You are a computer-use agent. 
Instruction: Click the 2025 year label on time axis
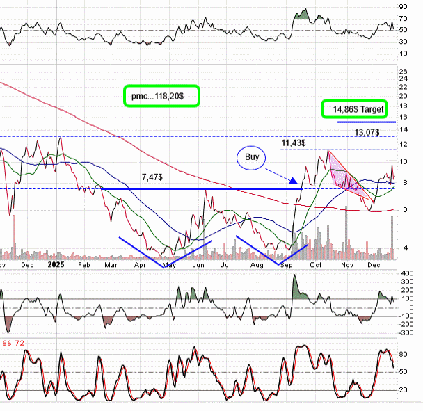pos(56,265)
